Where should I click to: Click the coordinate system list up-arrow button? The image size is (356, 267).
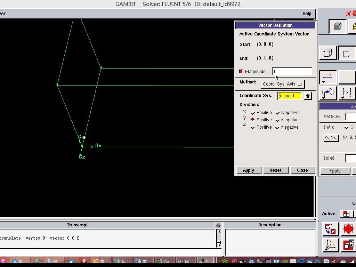point(308,96)
